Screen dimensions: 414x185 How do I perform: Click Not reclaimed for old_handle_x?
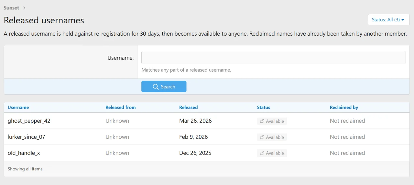347,153
